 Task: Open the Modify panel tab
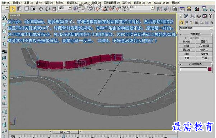[186, 16]
